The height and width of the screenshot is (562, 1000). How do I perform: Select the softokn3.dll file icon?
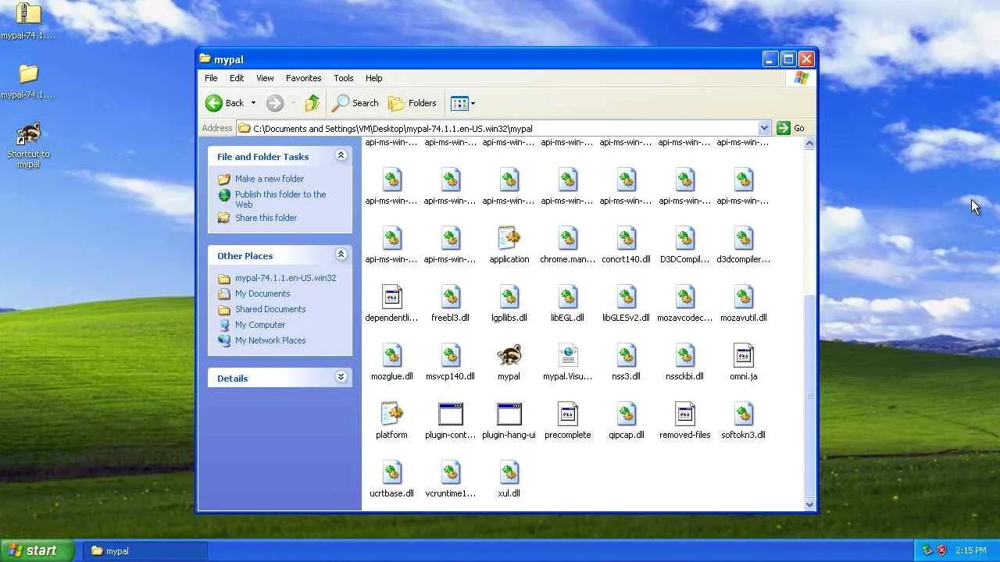tap(743, 414)
